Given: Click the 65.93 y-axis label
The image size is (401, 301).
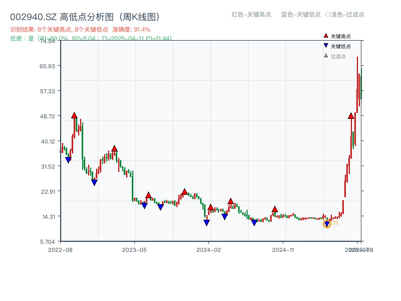Looking at the screenshot, I should click(47, 66).
